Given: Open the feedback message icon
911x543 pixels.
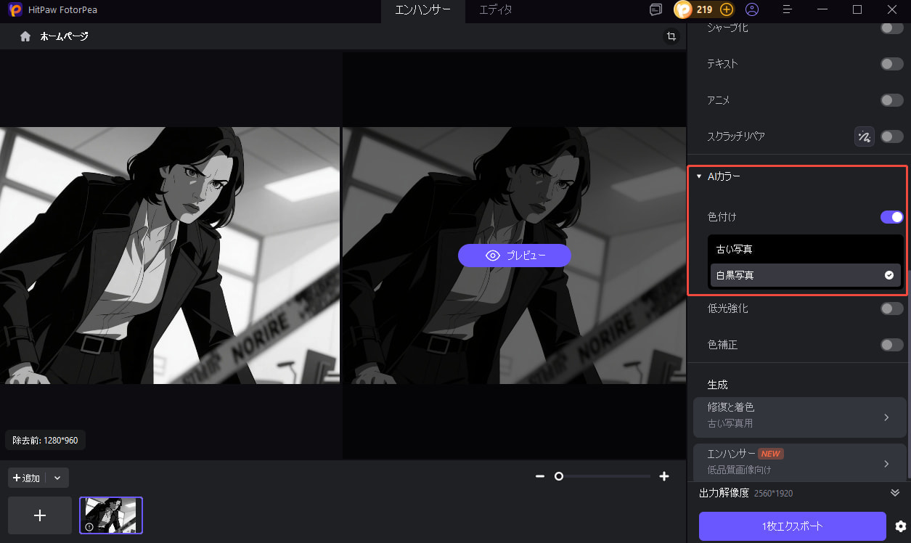Looking at the screenshot, I should point(655,9).
